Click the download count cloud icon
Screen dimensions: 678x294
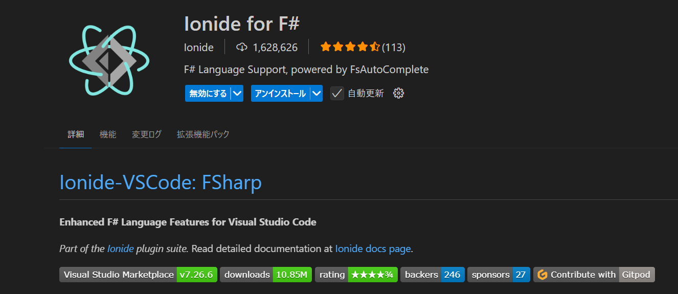coord(241,48)
